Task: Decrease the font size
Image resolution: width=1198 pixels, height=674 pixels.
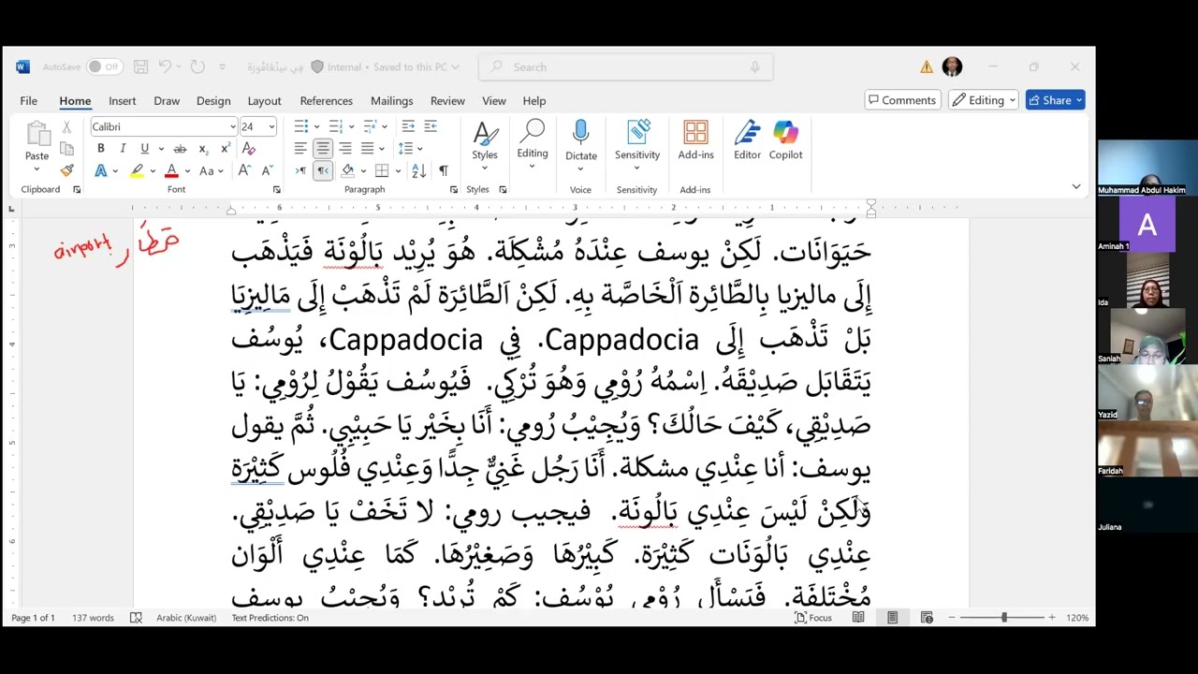Action: click(x=267, y=170)
